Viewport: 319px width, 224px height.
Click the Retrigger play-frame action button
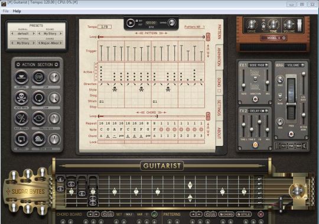tap(21, 139)
